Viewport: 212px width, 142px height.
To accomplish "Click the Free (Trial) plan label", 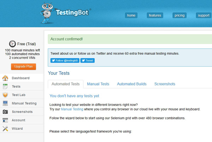I will 26,44.
